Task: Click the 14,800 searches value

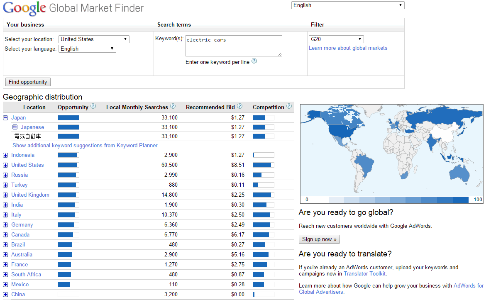Action: click(x=169, y=195)
